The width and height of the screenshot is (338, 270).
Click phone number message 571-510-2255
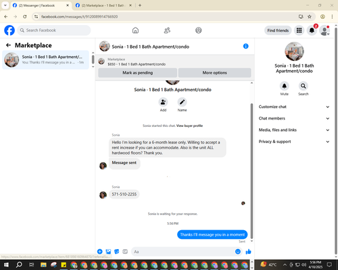[x=124, y=194]
